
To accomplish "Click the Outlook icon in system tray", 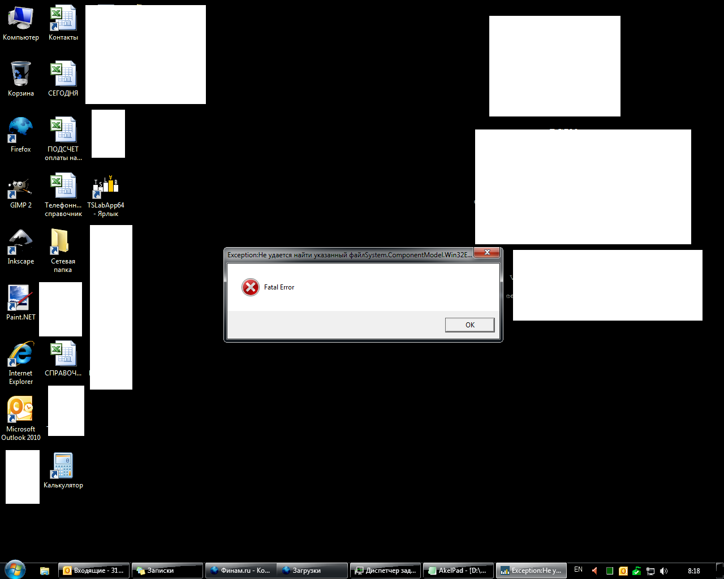I will pyautogui.click(x=623, y=571).
